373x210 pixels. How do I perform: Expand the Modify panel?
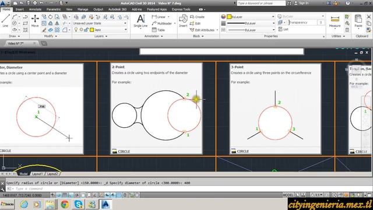[51, 36]
